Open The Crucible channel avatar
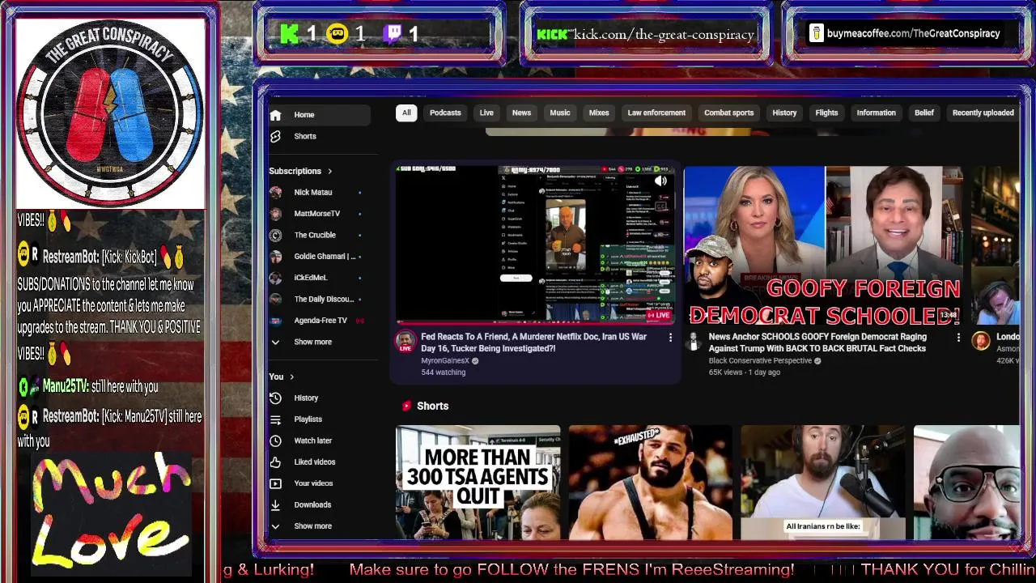Viewport: 1036px width, 583px height. click(x=275, y=236)
